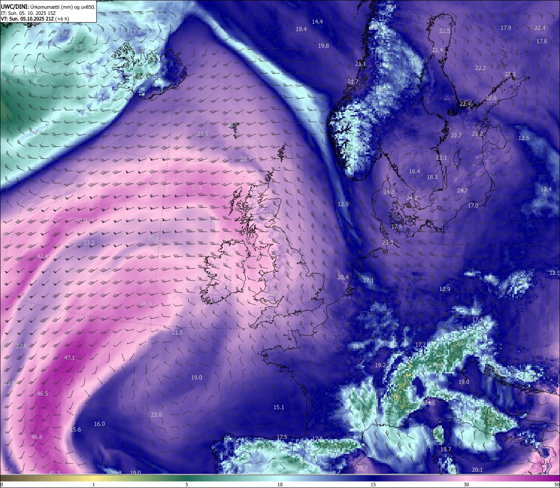Click the 21.5 value southwest of Ireland
The image size is (560, 488).
tap(177, 332)
